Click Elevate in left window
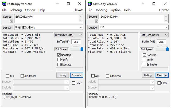 pyautogui.click(x=78, y=10)
